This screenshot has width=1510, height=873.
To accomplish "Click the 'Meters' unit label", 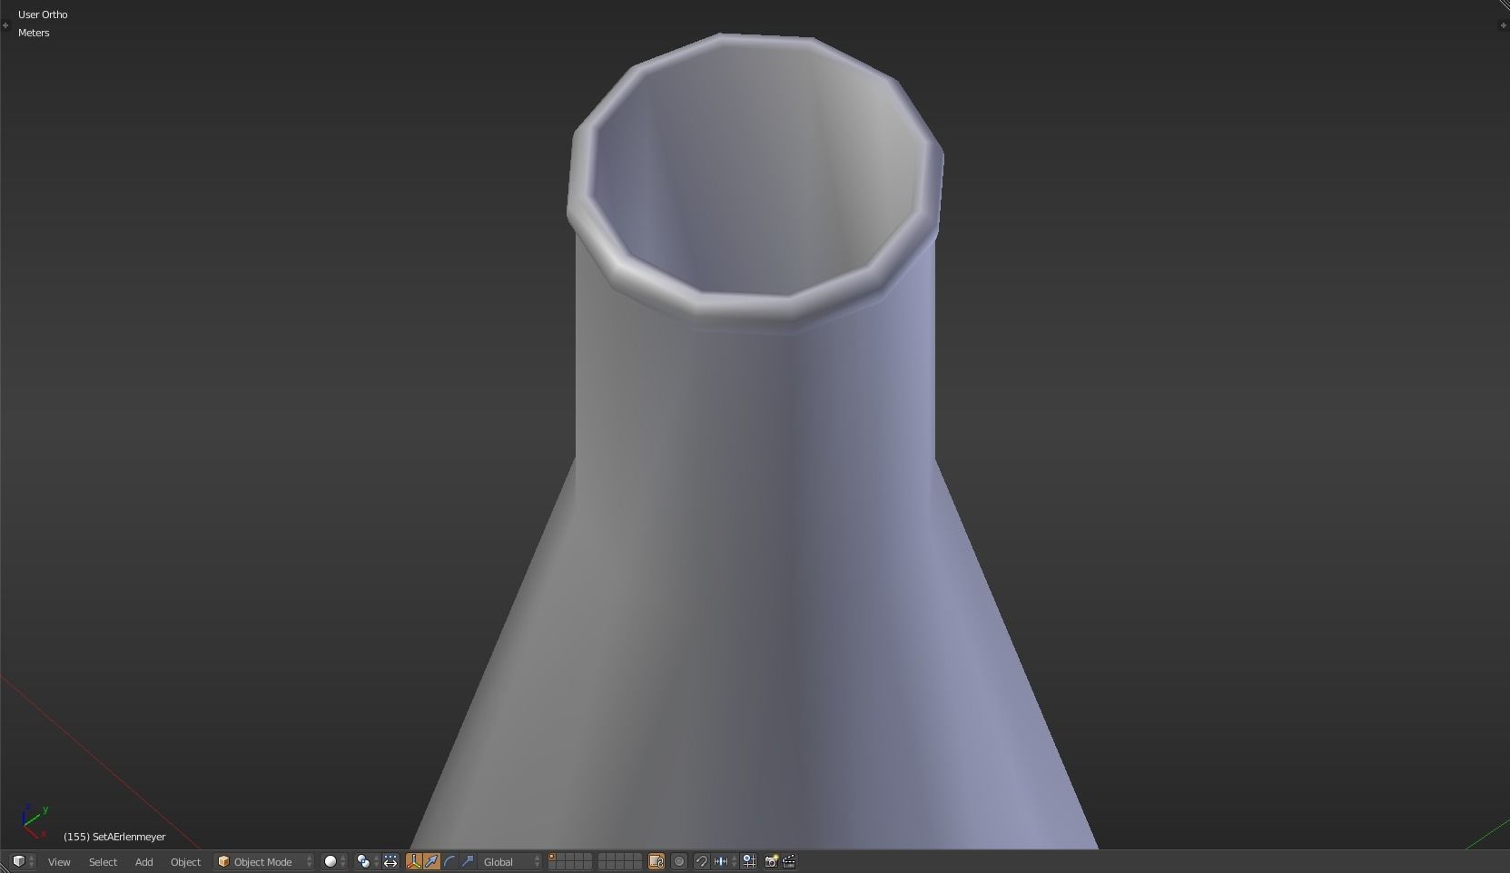I will pos(34,33).
